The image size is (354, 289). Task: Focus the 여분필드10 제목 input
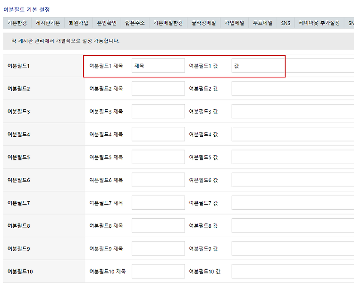(158, 271)
